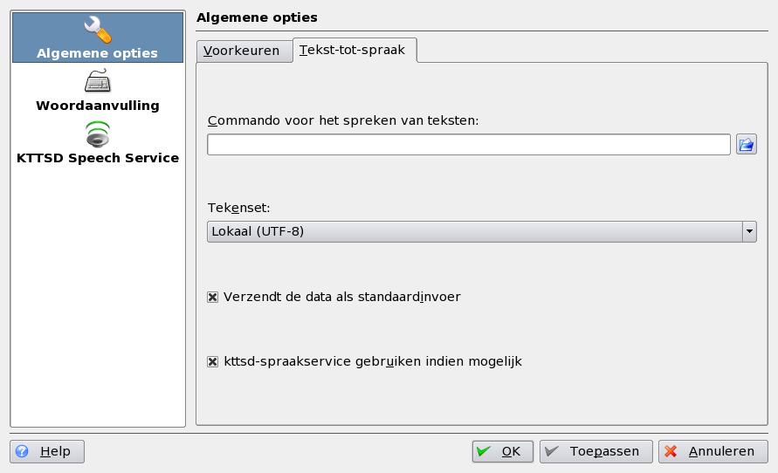
Task: Click the Toepassen button label
Action: 604,451
